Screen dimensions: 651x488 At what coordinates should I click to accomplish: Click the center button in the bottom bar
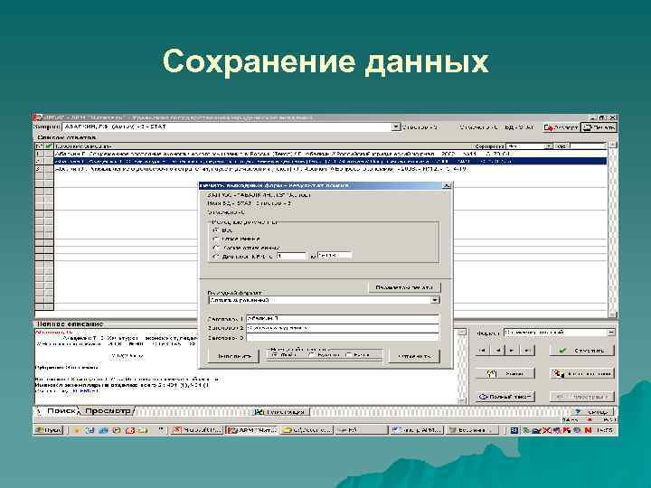tap(281, 412)
